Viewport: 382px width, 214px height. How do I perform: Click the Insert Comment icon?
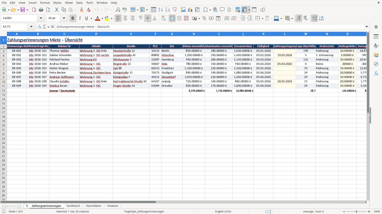click(x=222, y=10)
